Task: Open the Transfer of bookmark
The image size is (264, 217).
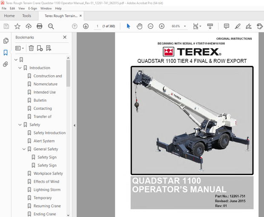Action: 43,117
